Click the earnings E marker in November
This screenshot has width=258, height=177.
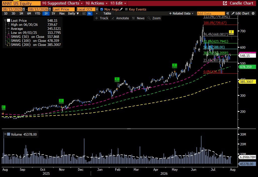pyautogui.click(x=61, y=101)
